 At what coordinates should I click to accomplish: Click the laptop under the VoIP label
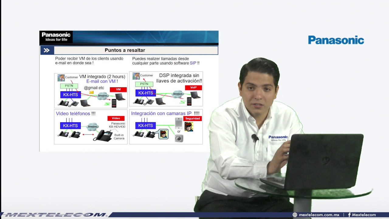coord(195,95)
